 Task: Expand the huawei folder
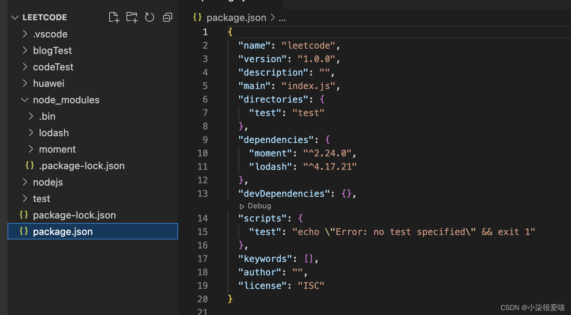(x=25, y=83)
